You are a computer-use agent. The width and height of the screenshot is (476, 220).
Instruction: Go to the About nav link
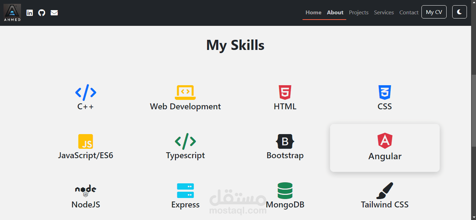pos(335,12)
